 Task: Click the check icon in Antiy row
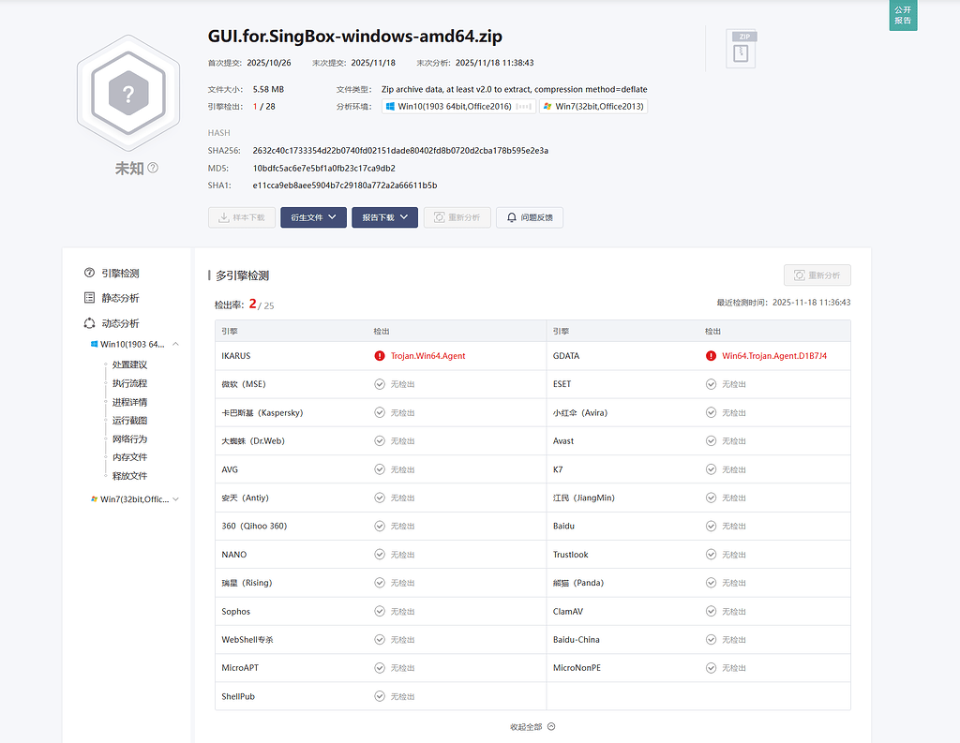tap(380, 498)
